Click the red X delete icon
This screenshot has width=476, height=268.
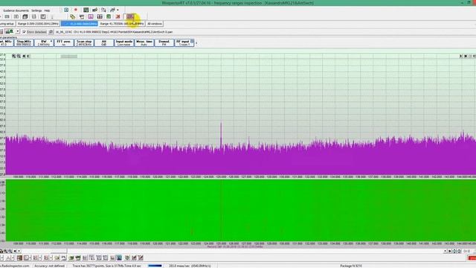118,16
